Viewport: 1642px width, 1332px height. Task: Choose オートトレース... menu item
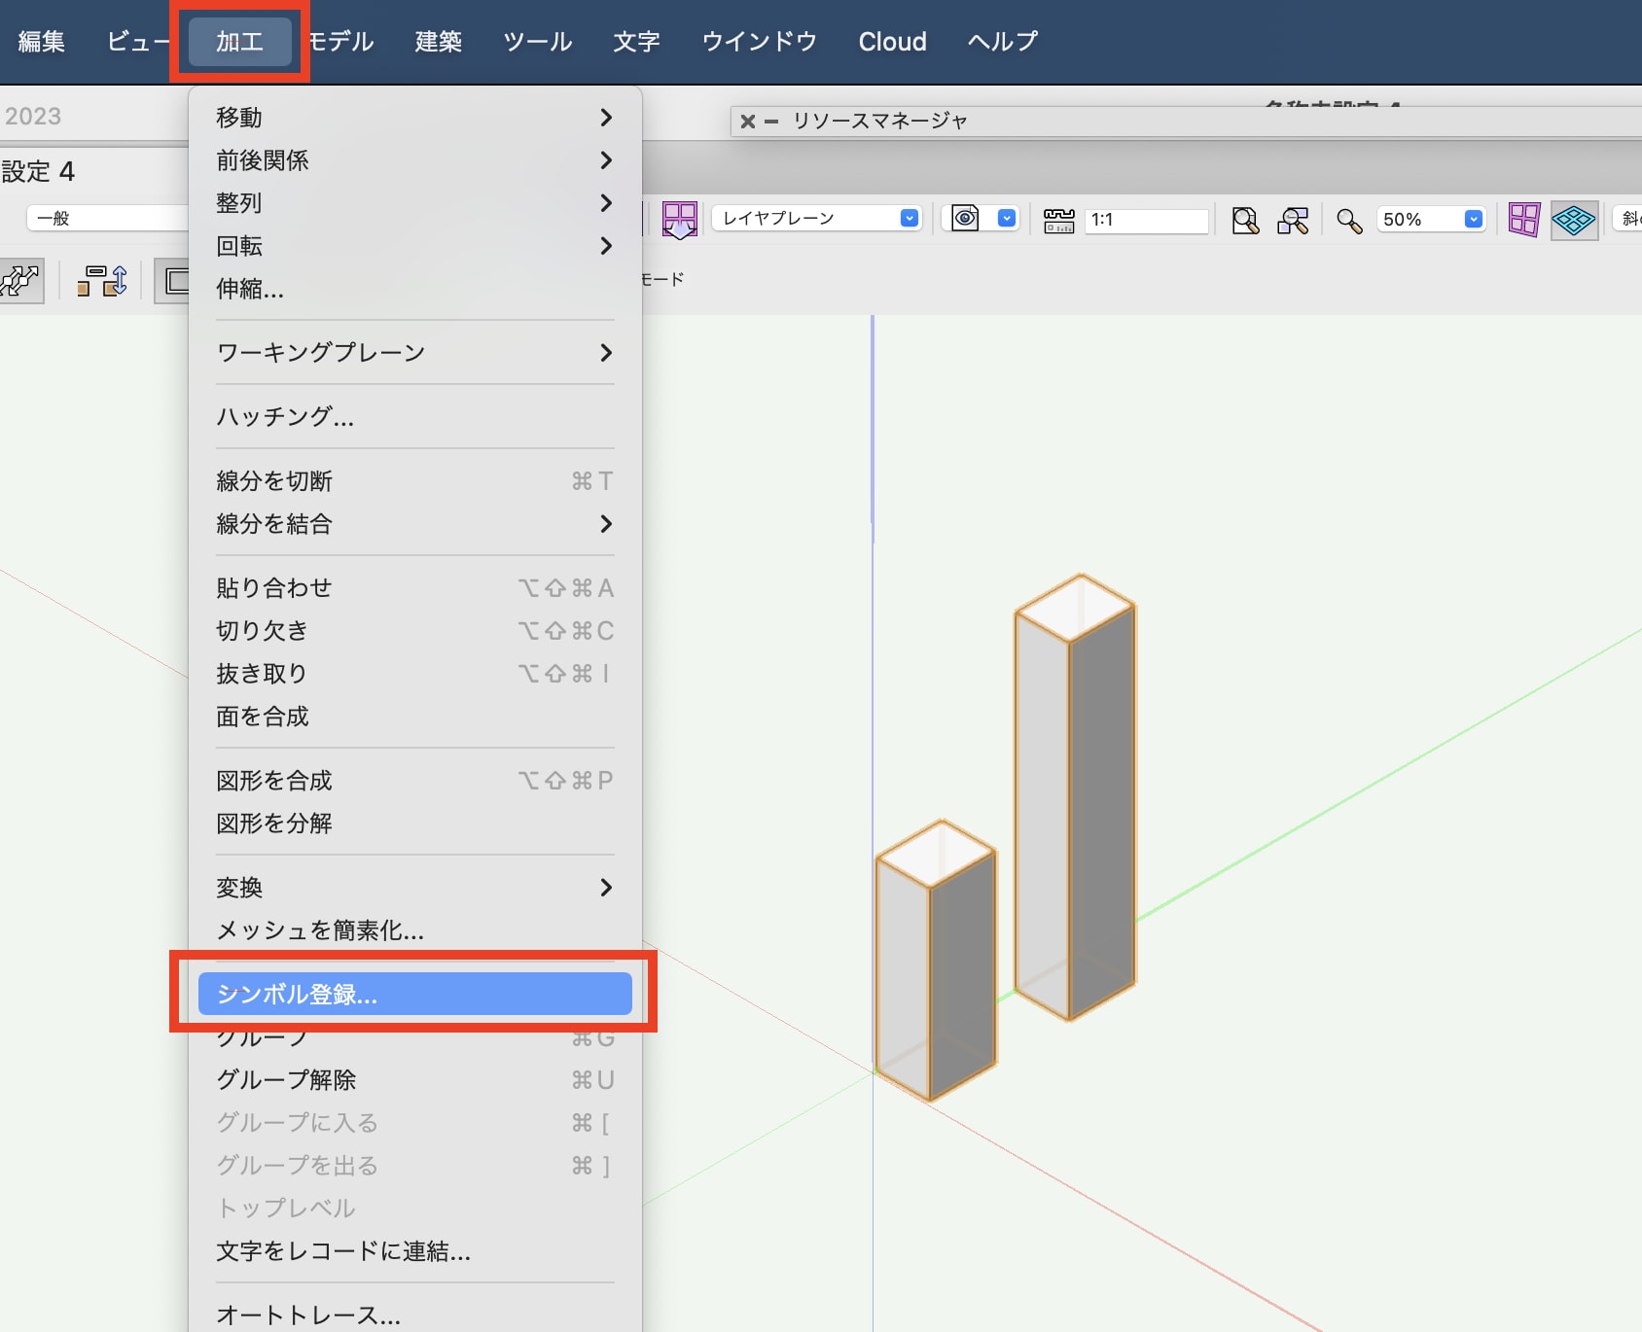415,1315
